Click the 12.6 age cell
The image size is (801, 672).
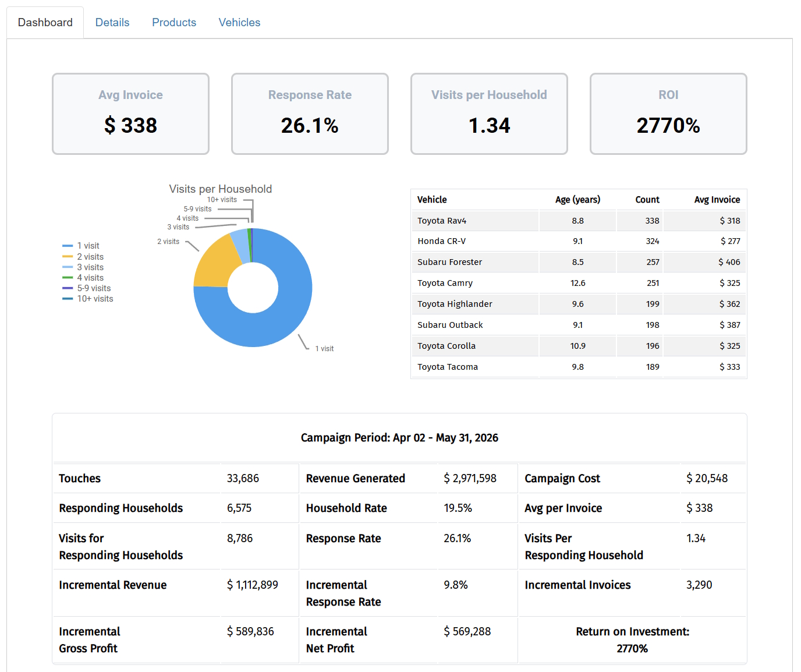click(x=578, y=283)
